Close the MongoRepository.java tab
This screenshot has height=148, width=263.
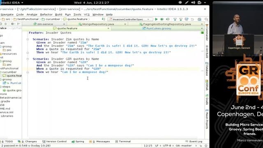point(125,24)
